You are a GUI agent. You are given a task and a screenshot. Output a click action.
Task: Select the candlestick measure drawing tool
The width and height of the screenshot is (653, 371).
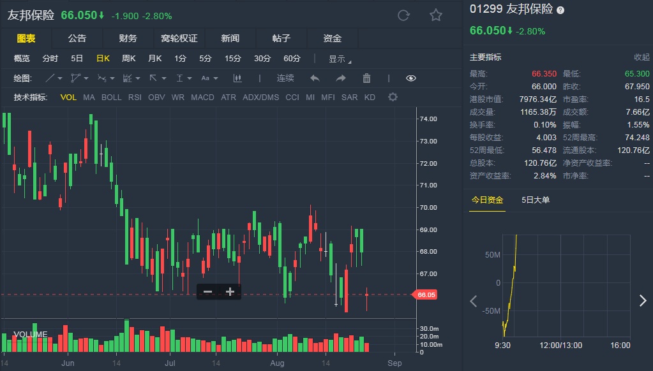point(238,78)
